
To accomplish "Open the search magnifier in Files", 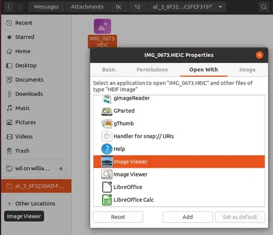I will coord(264,7).
